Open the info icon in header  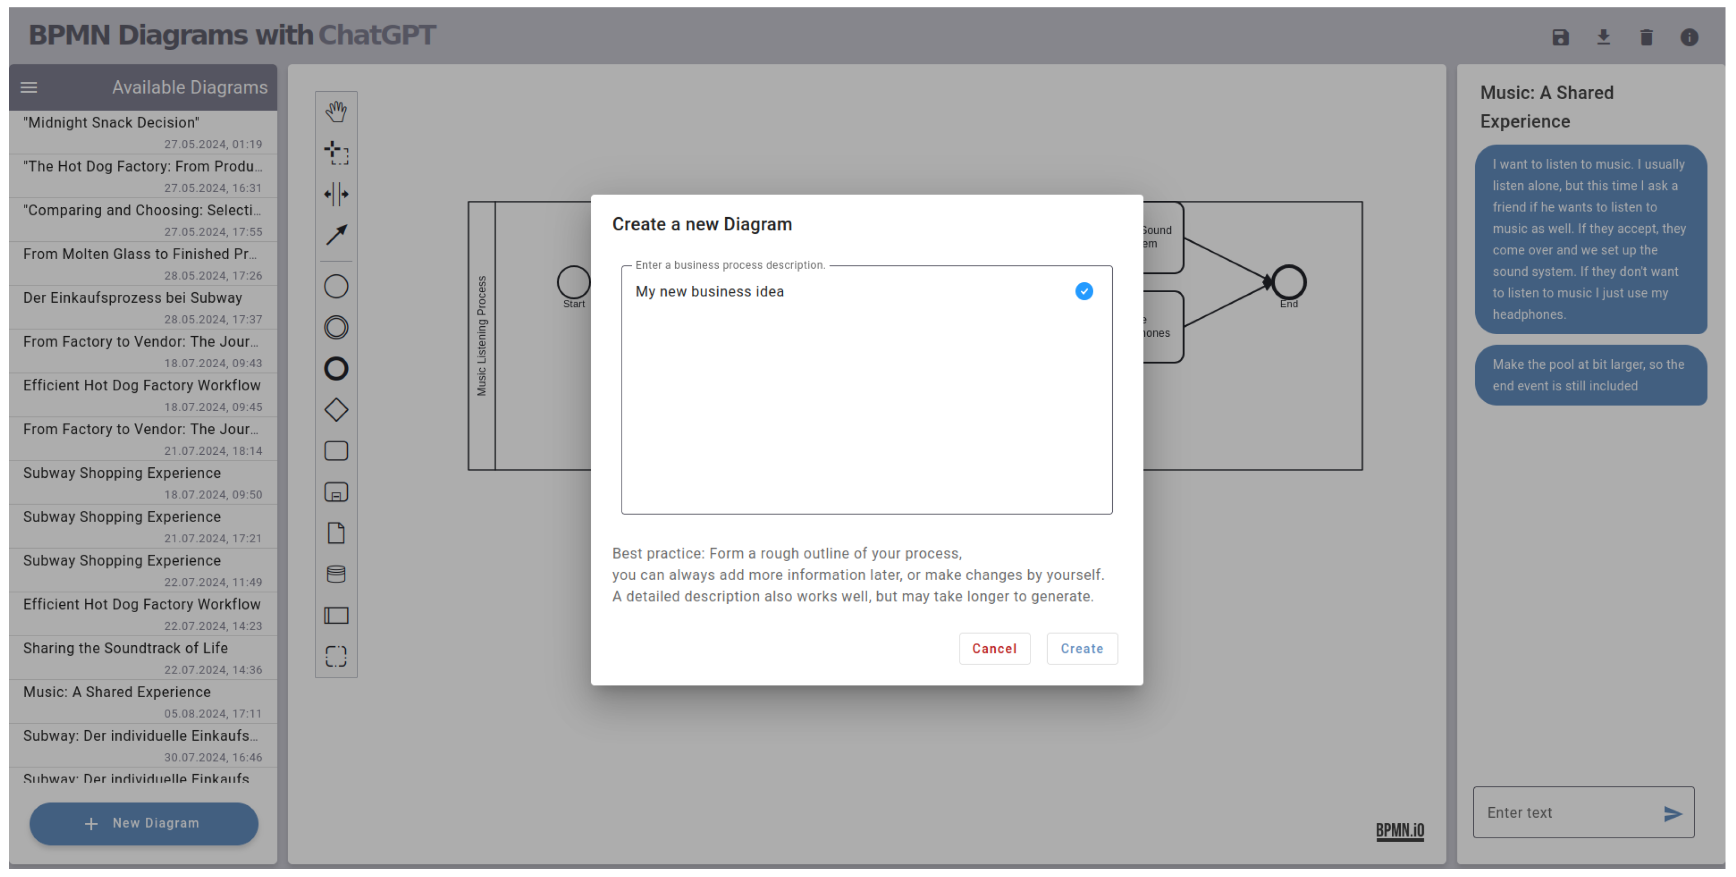coord(1689,37)
